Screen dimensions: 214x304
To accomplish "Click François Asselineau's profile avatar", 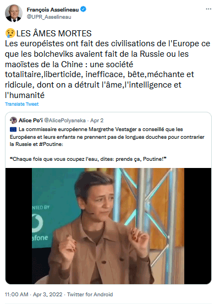I will [x=14, y=13].
